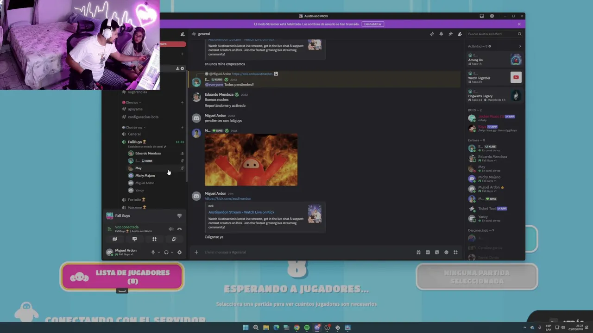Share your screen from voice panel

pos(134,239)
